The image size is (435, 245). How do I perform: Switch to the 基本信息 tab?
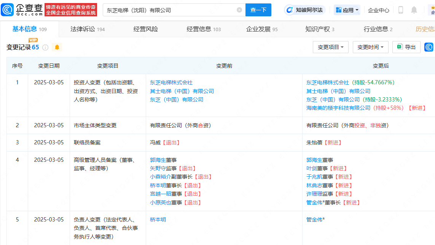click(x=29, y=29)
